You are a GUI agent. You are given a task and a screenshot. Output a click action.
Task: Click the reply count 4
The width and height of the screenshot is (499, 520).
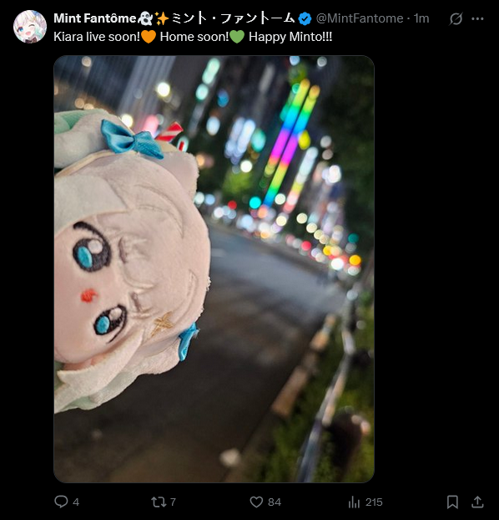tap(76, 502)
